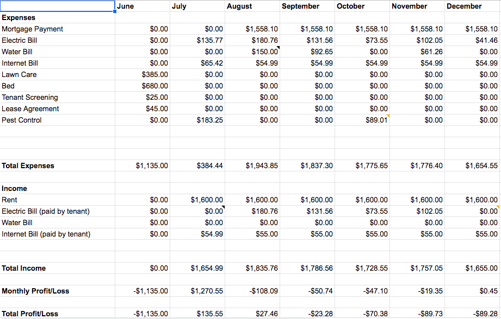Select the Monthly Profit/Loss row label
501x319 pixels.
pos(35,291)
